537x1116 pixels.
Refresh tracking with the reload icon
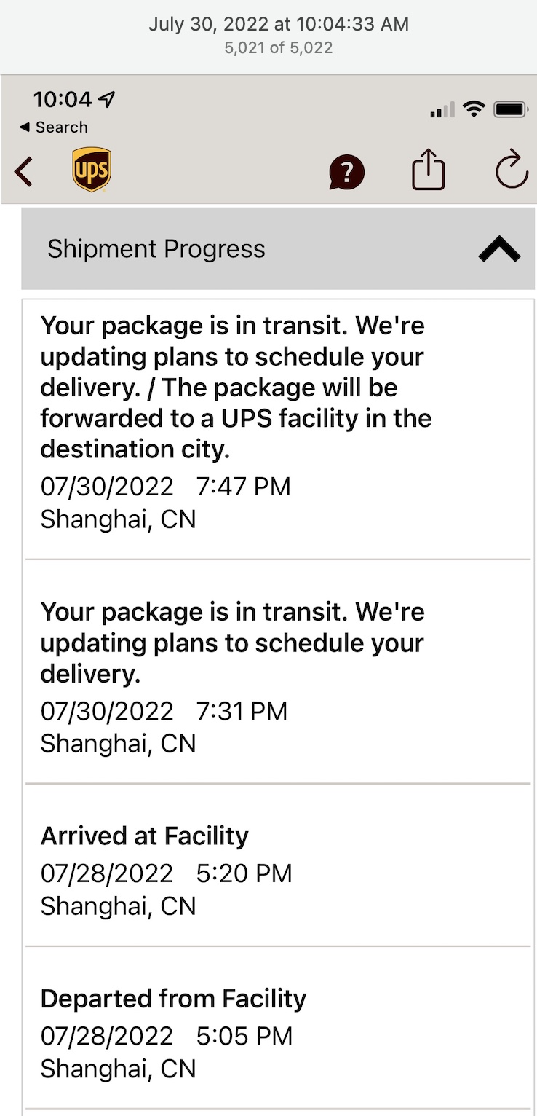512,169
